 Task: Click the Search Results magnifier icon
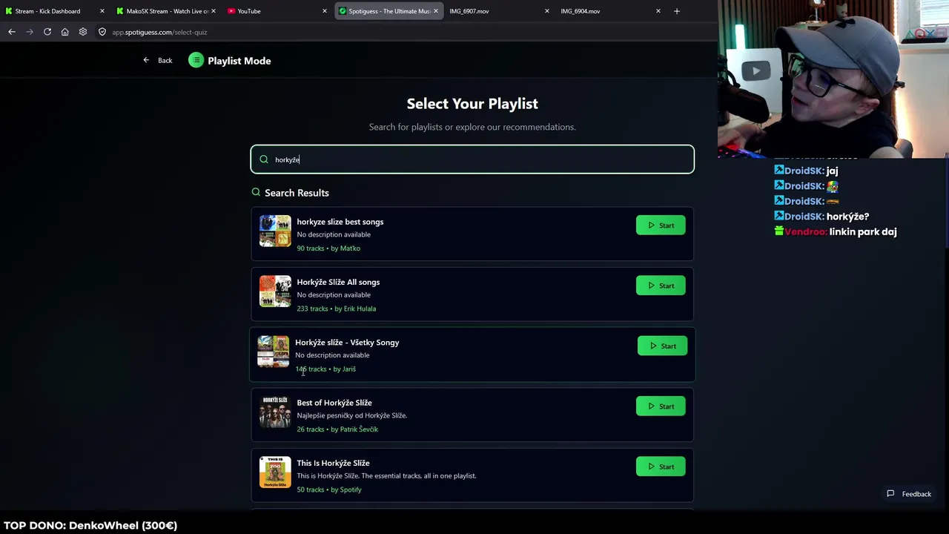coord(256,192)
